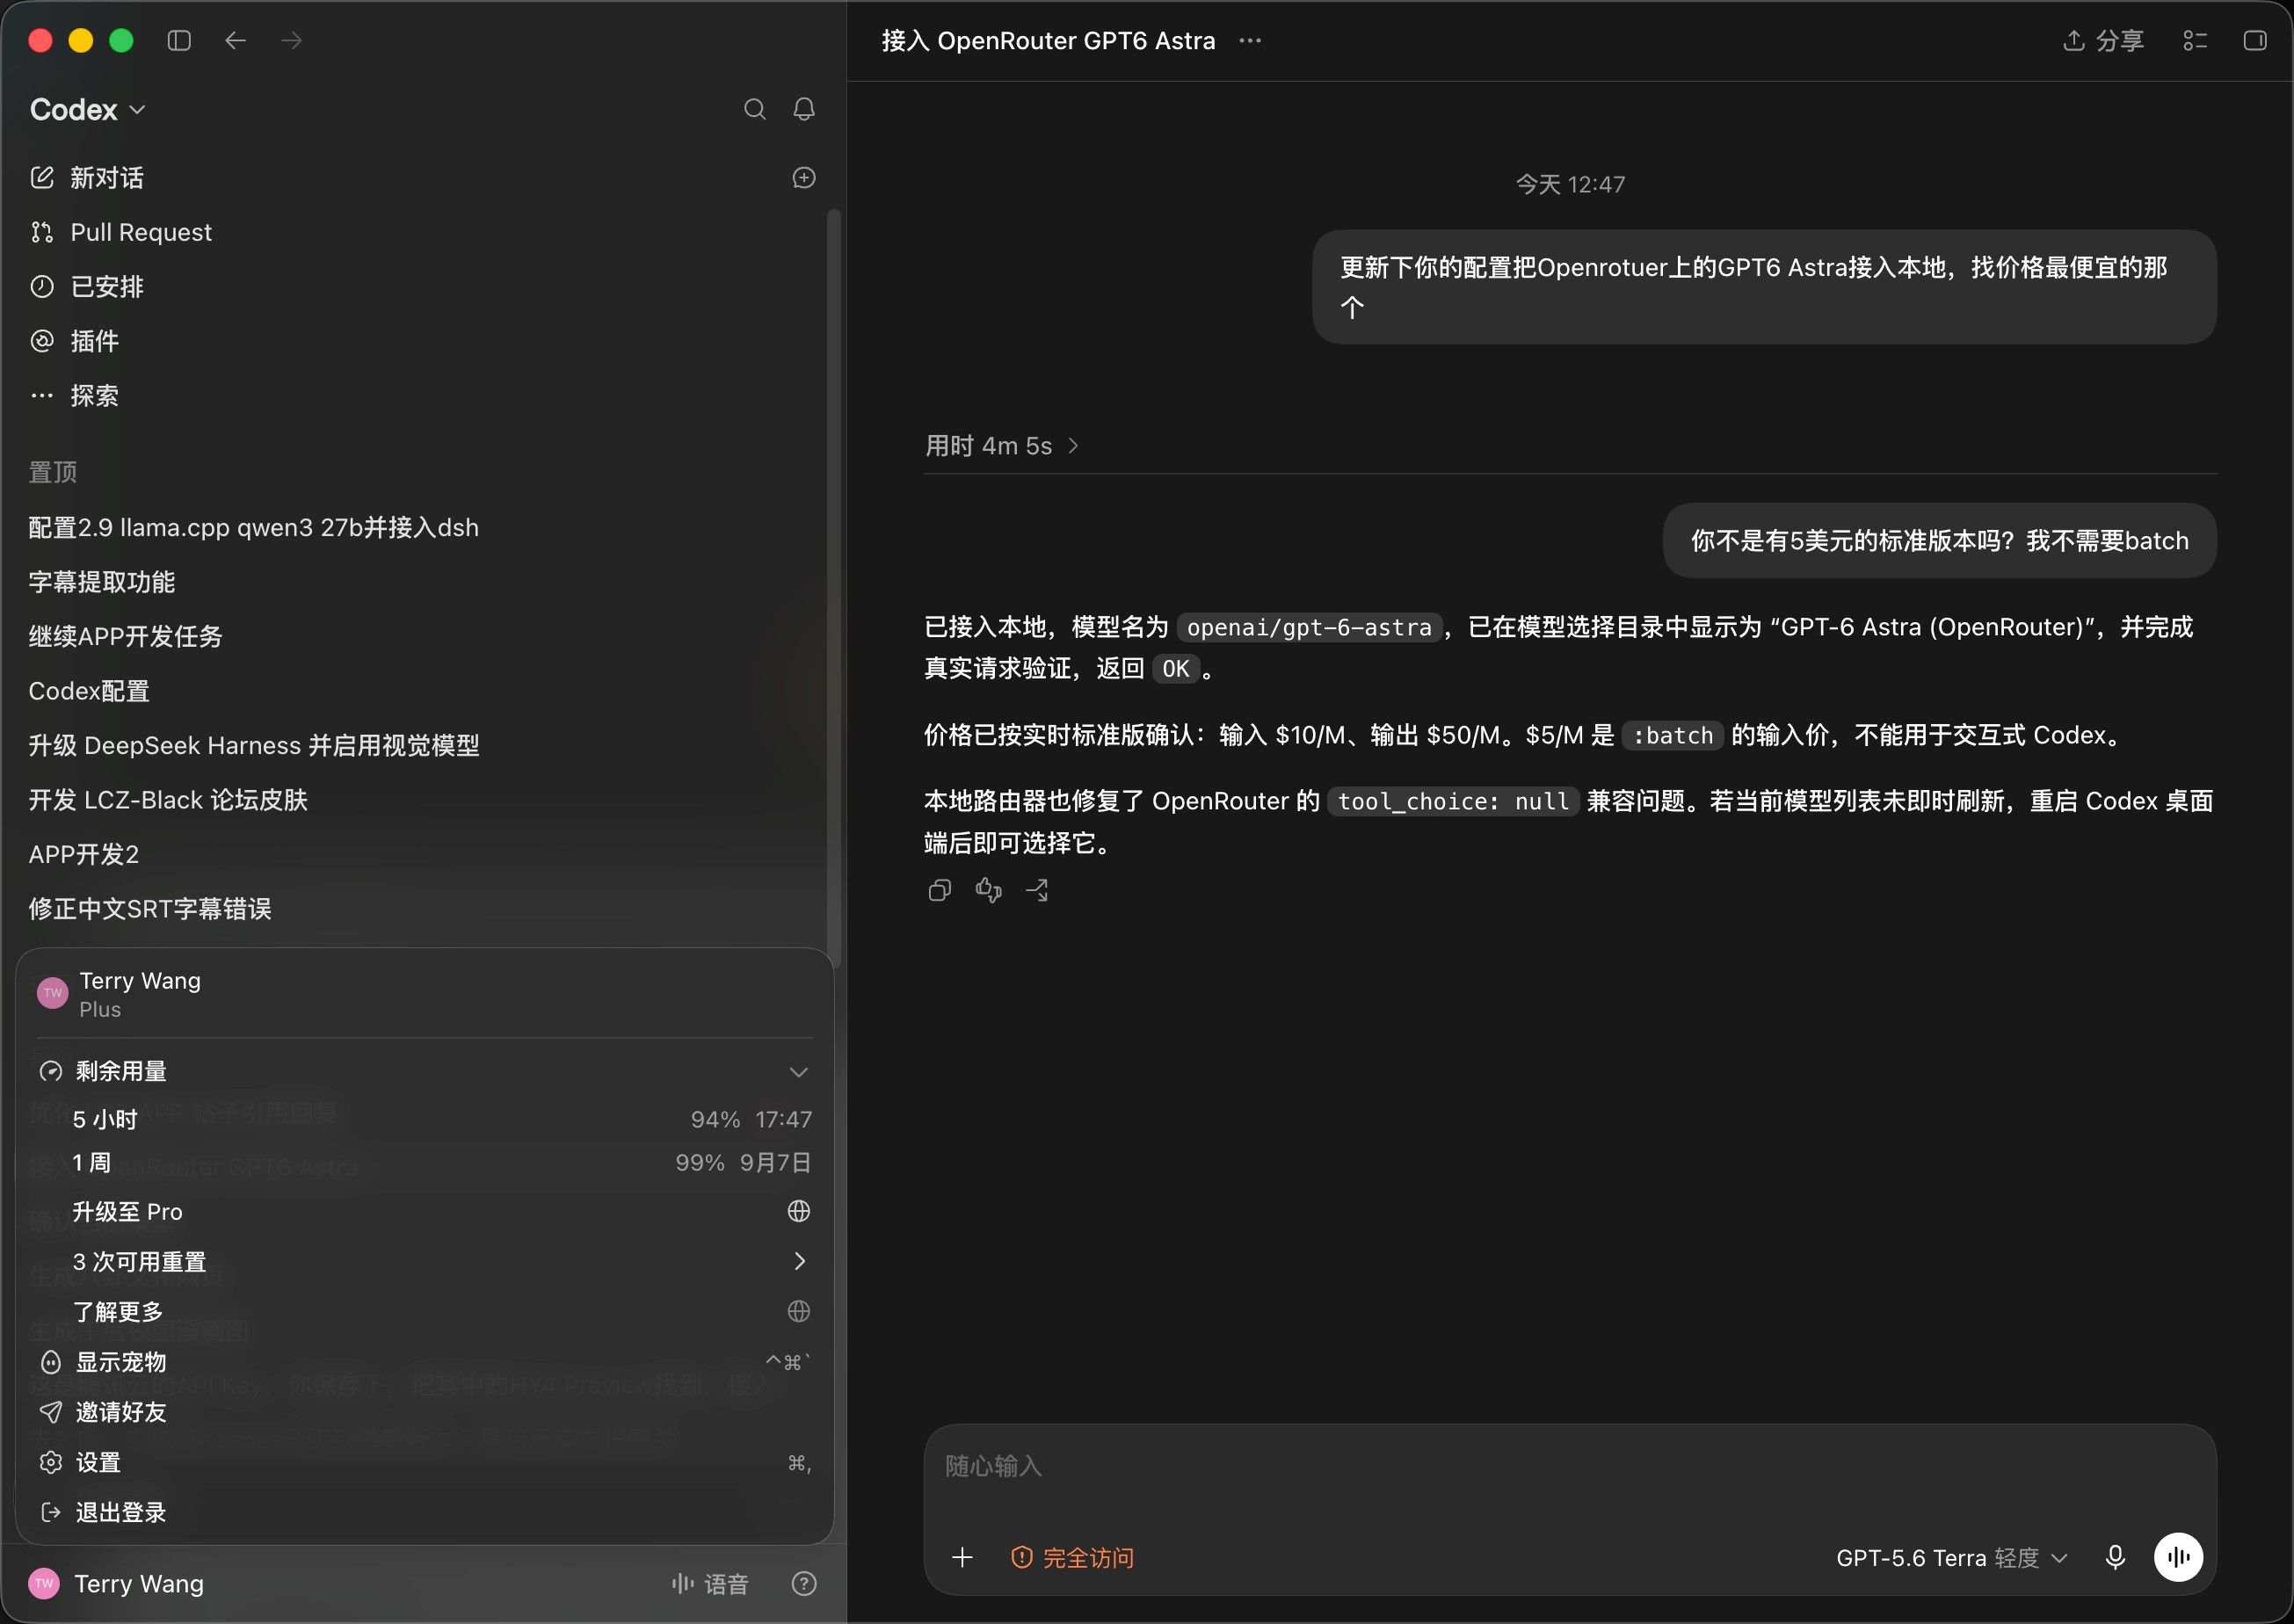Click the microphone dictation icon

(2115, 1557)
